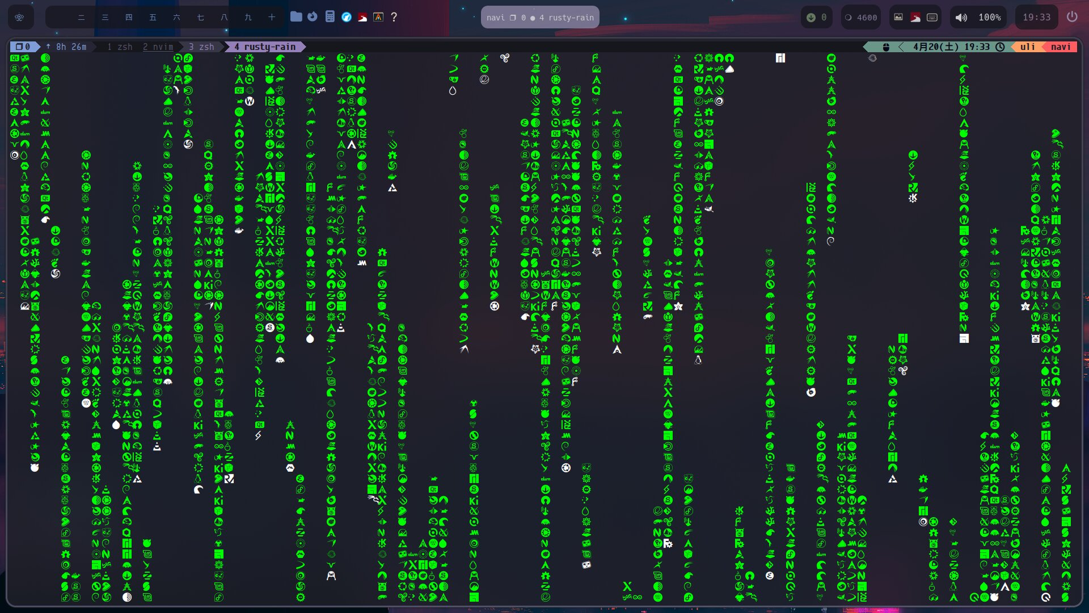Toggle mute via the speaker icon

click(961, 17)
